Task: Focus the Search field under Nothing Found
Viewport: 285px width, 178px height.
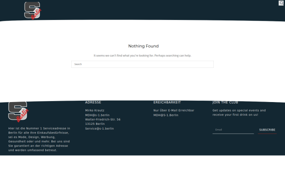Action: 142,64
